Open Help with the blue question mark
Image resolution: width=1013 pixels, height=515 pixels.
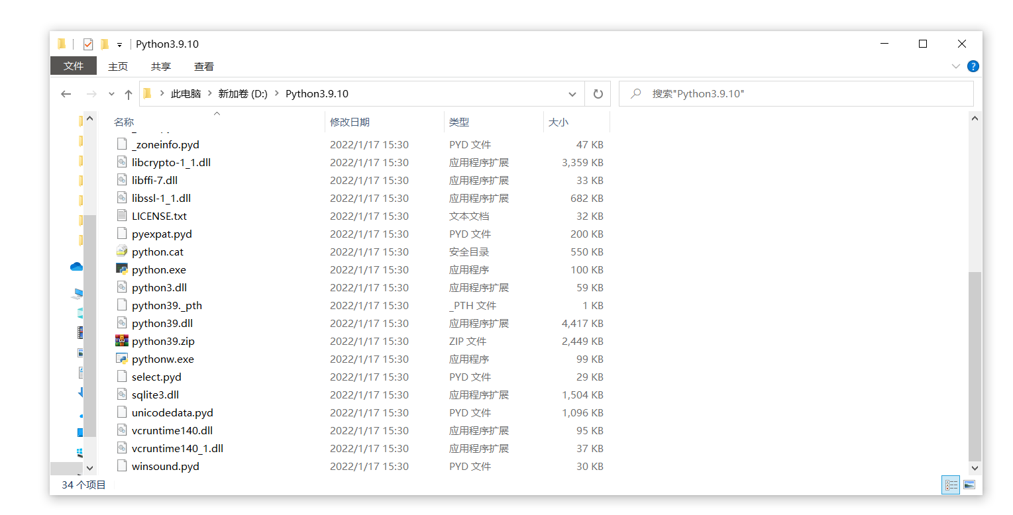point(973,66)
